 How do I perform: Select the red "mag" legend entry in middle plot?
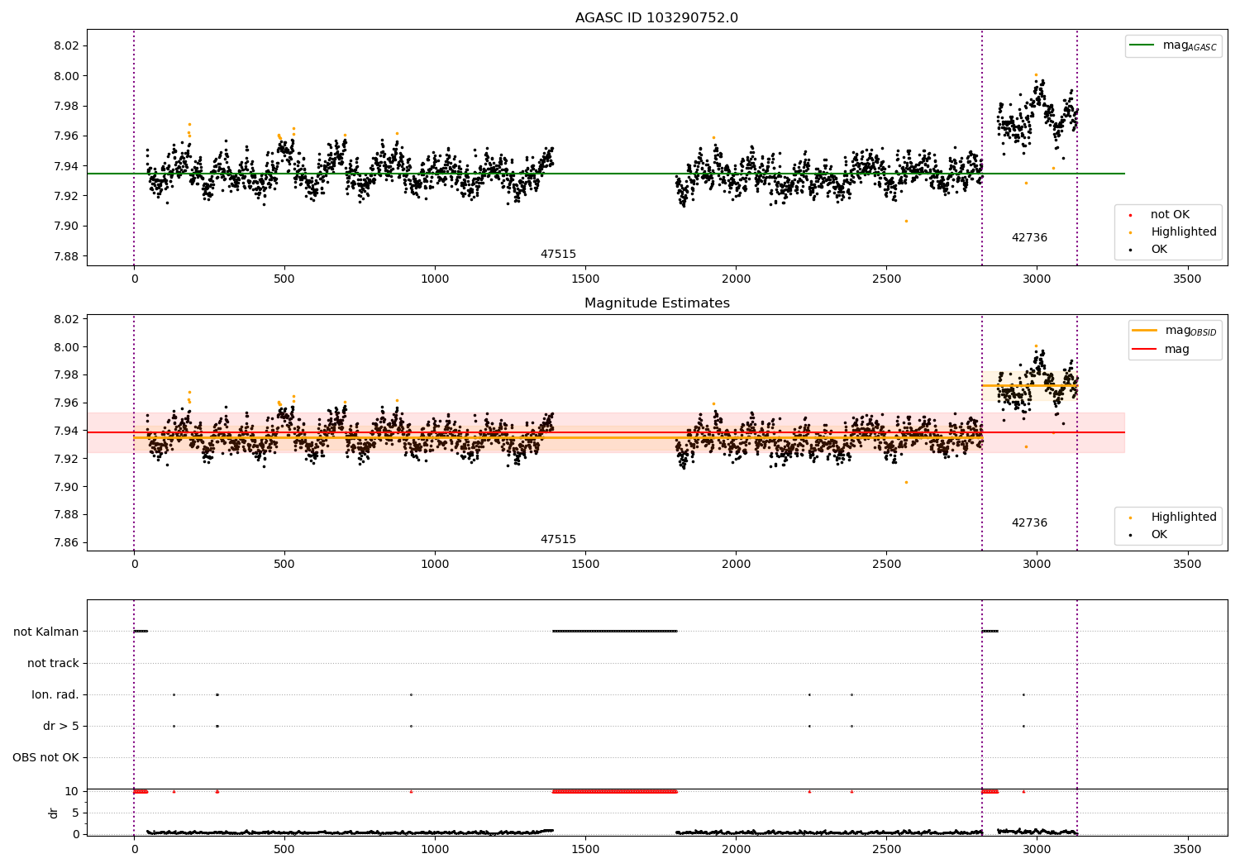(x=1161, y=350)
